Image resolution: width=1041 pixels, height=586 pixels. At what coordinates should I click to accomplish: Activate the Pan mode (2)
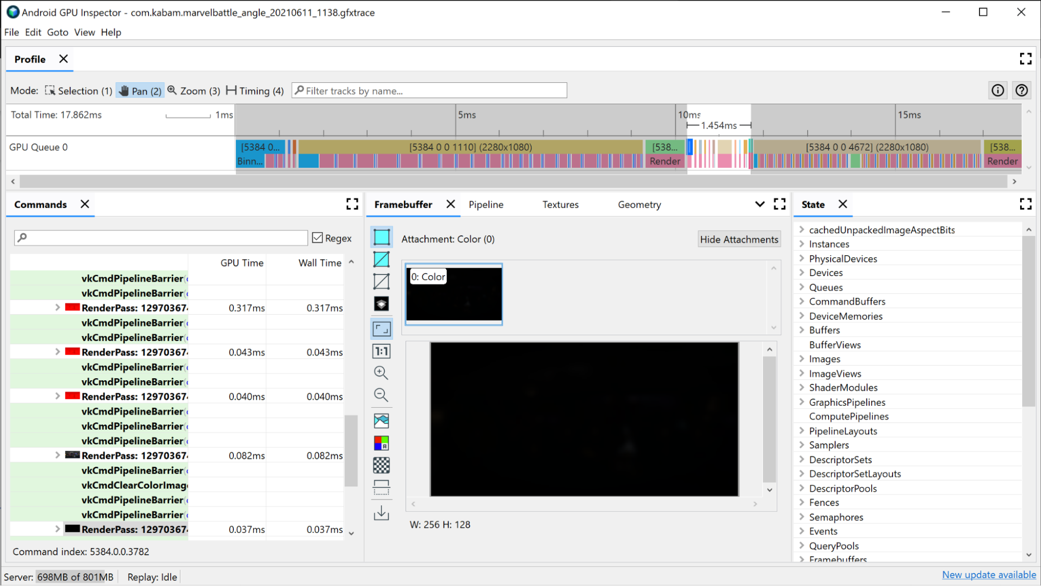pyautogui.click(x=140, y=91)
